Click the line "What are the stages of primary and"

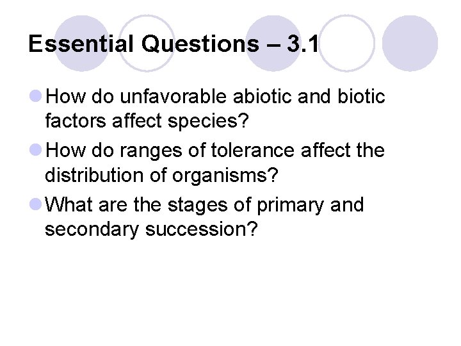tap(205, 206)
